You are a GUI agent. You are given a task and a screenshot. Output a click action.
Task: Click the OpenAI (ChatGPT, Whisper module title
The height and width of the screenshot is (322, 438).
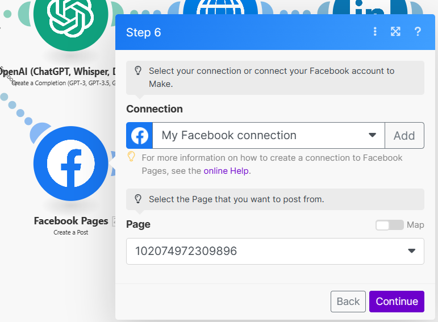[57, 72]
